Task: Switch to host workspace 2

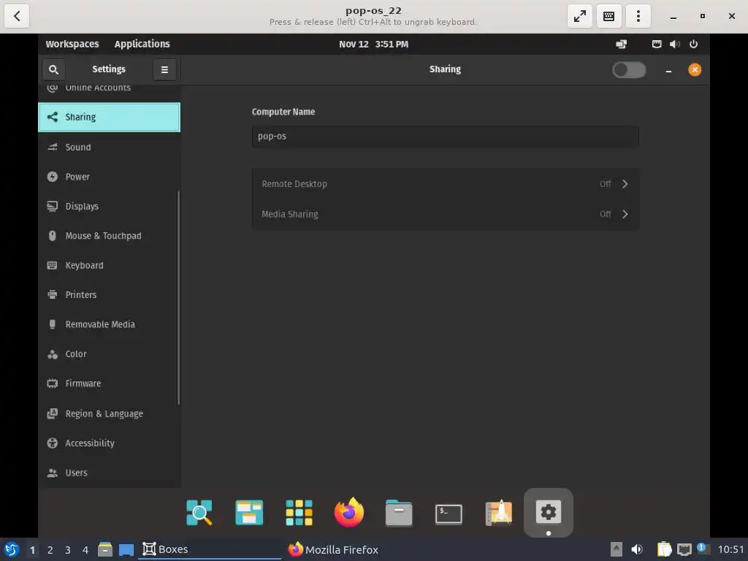Action: point(50,550)
